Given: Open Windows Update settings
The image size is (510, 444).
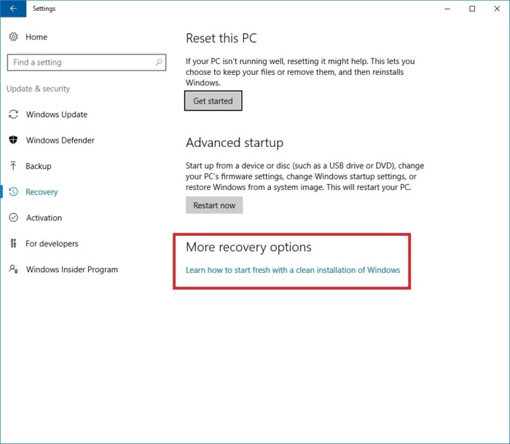Looking at the screenshot, I should pos(57,114).
